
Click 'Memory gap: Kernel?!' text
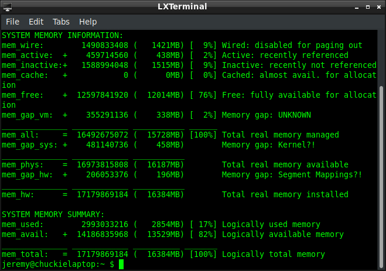click(x=269, y=145)
